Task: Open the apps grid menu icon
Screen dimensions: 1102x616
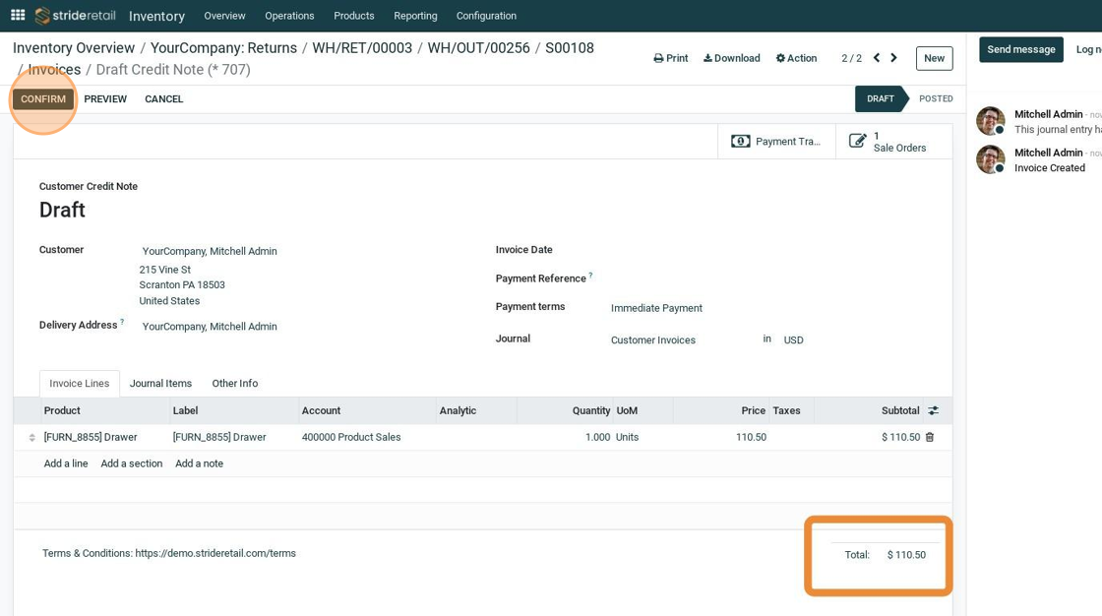Action: click(18, 15)
